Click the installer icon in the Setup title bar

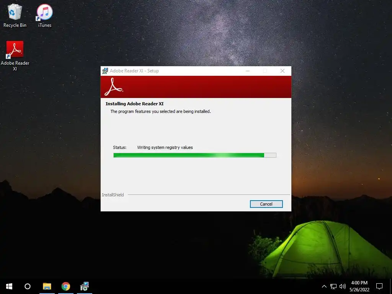click(x=105, y=71)
